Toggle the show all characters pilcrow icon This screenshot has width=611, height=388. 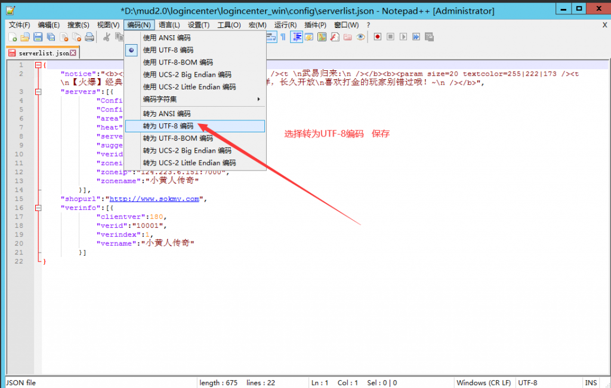(283, 37)
